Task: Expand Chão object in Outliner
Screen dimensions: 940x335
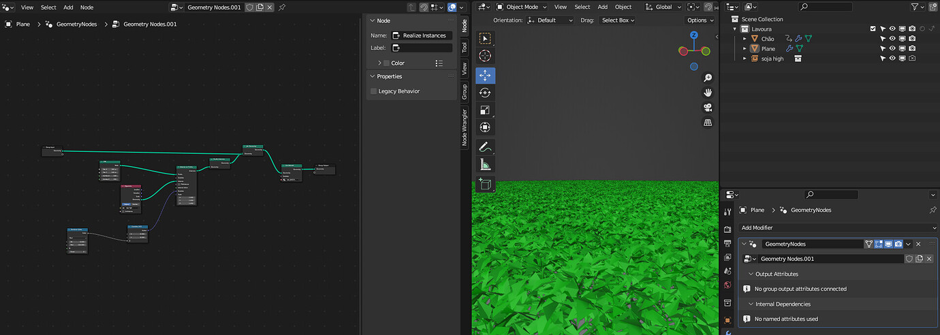Action: coord(745,39)
